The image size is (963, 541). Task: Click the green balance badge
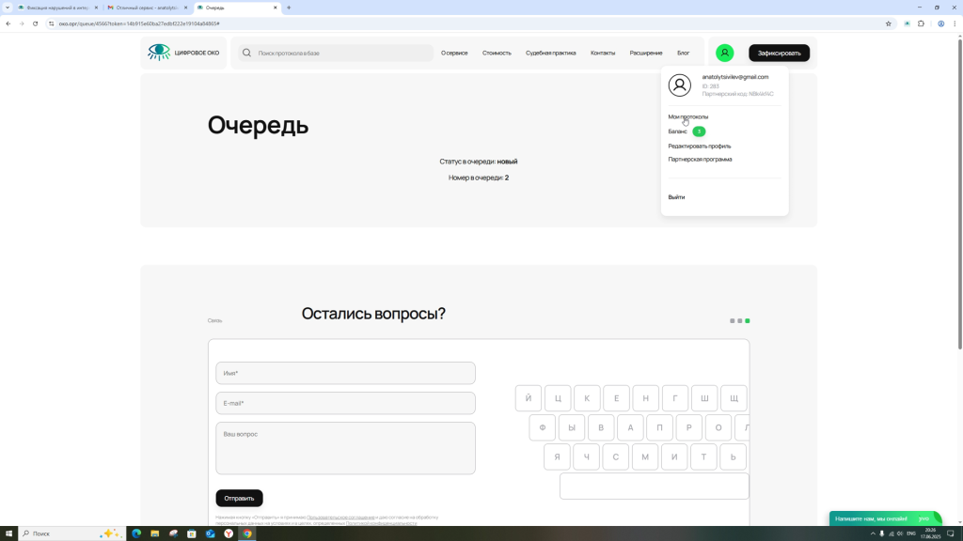coord(699,131)
